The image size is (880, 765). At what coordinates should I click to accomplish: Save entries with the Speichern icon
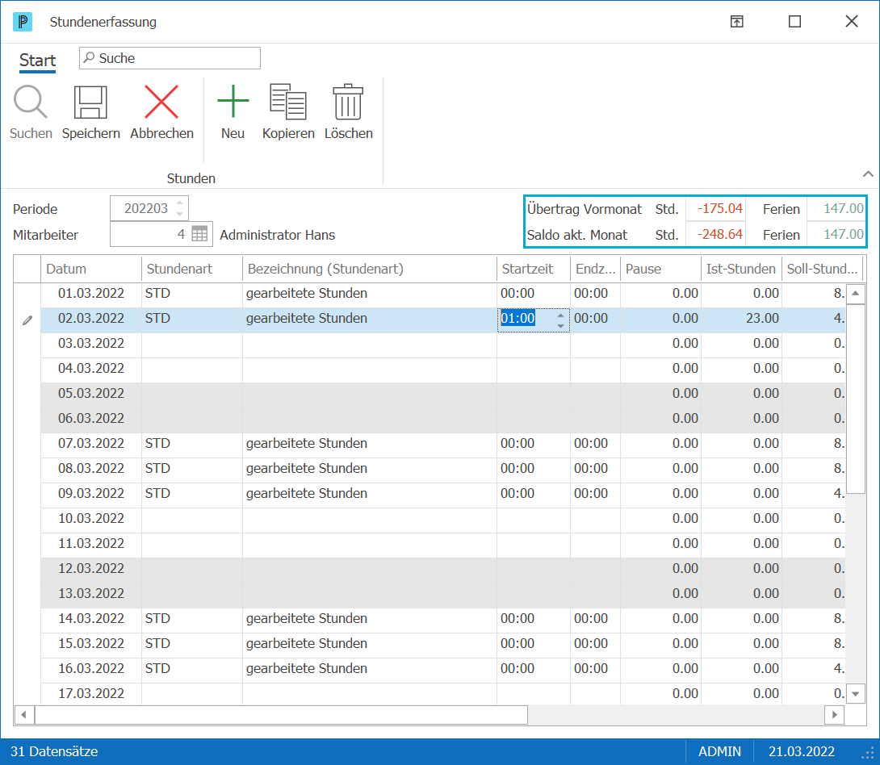pos(90,102)
